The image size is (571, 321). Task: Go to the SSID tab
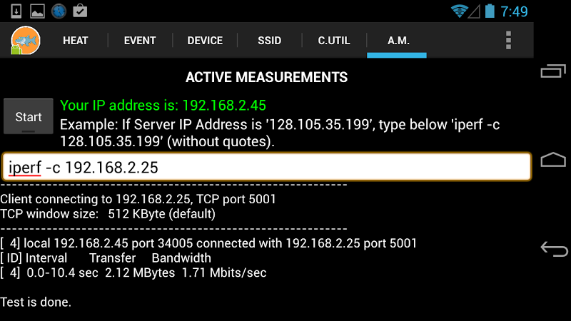[x=269, y=41]
